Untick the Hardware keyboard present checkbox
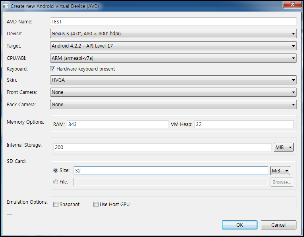 pos(52,69)
